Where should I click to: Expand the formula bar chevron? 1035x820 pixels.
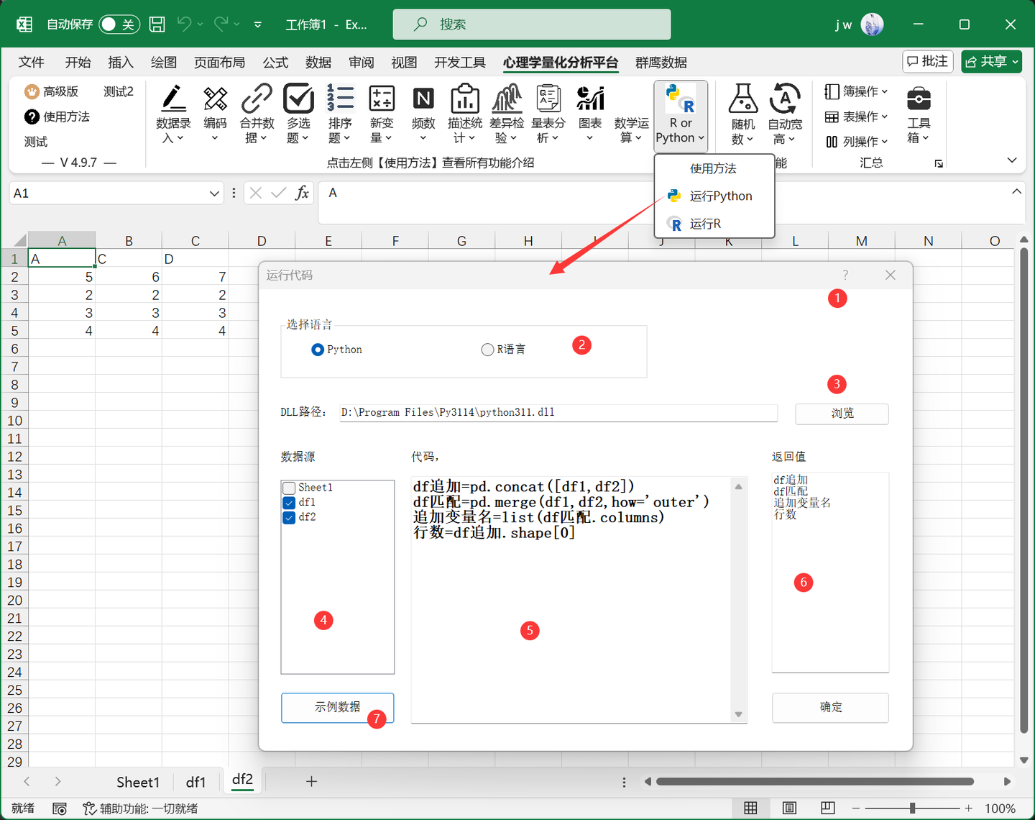click(x=1016, y=191)
